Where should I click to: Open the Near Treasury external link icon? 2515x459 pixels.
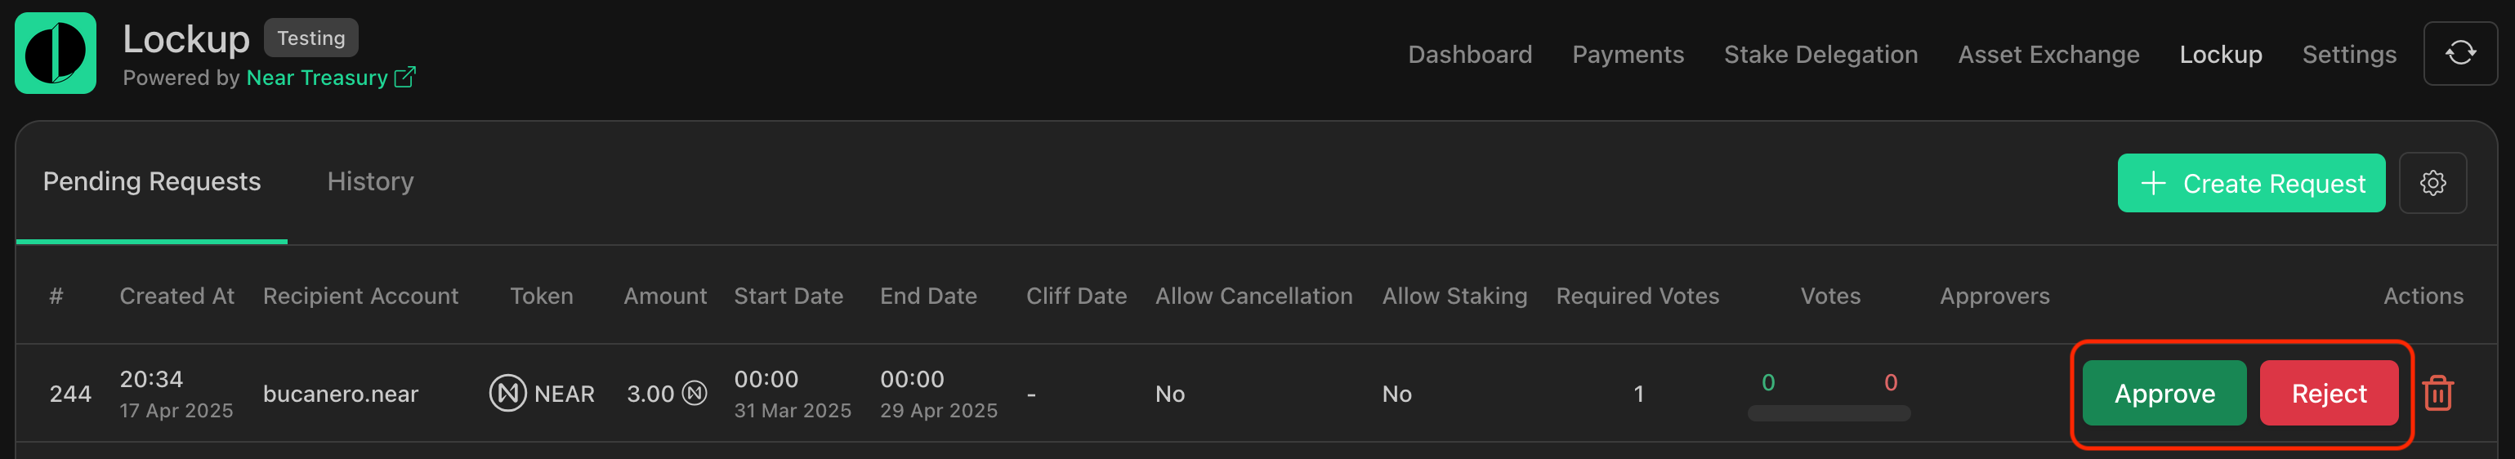[x=404, y=77]
